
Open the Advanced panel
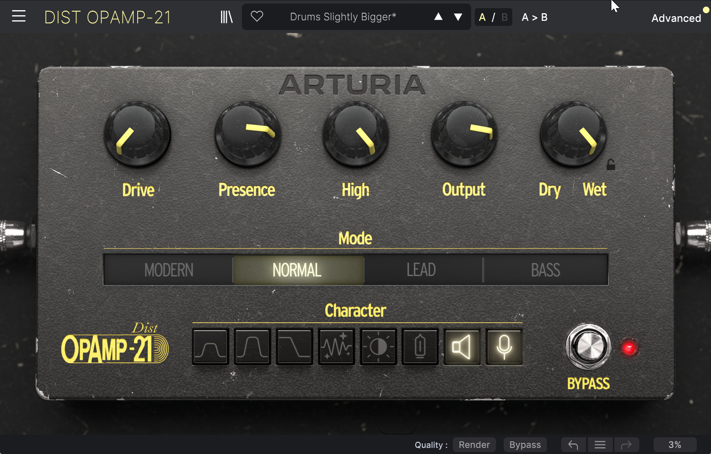(x=676, y=18)
